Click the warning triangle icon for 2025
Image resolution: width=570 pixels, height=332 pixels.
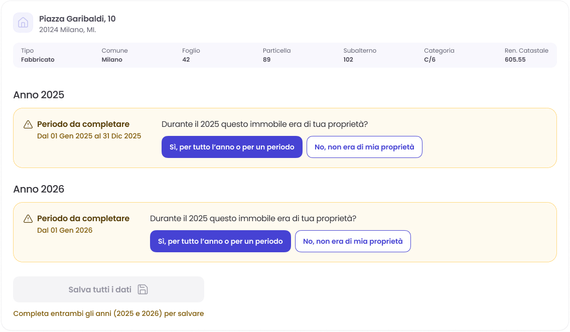tap(28, 124)
